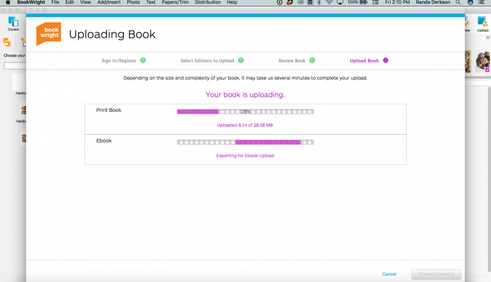Click the Select Editions to Upload step
This screenshot has height=282, width=491.
click(x=207, y=61)
